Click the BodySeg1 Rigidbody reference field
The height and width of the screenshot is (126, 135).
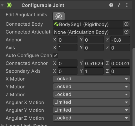(88, 24)
